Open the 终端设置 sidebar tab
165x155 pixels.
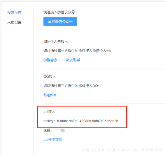tap(14, 12)
